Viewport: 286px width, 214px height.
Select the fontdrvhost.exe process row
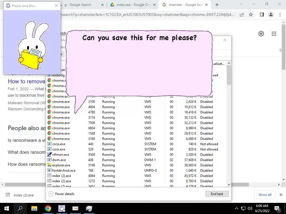(x=136, y=170)
